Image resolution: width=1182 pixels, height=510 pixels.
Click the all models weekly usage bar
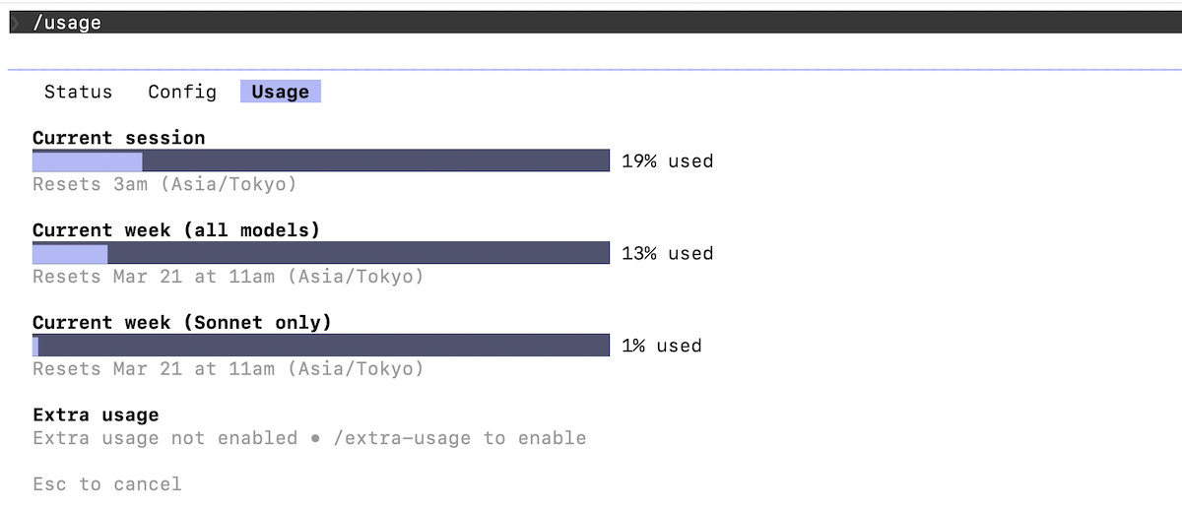321,253
